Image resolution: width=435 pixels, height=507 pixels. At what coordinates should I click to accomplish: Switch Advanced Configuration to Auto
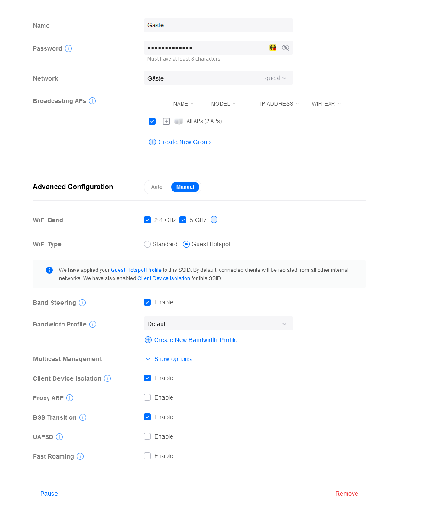(x=157, y=187)
